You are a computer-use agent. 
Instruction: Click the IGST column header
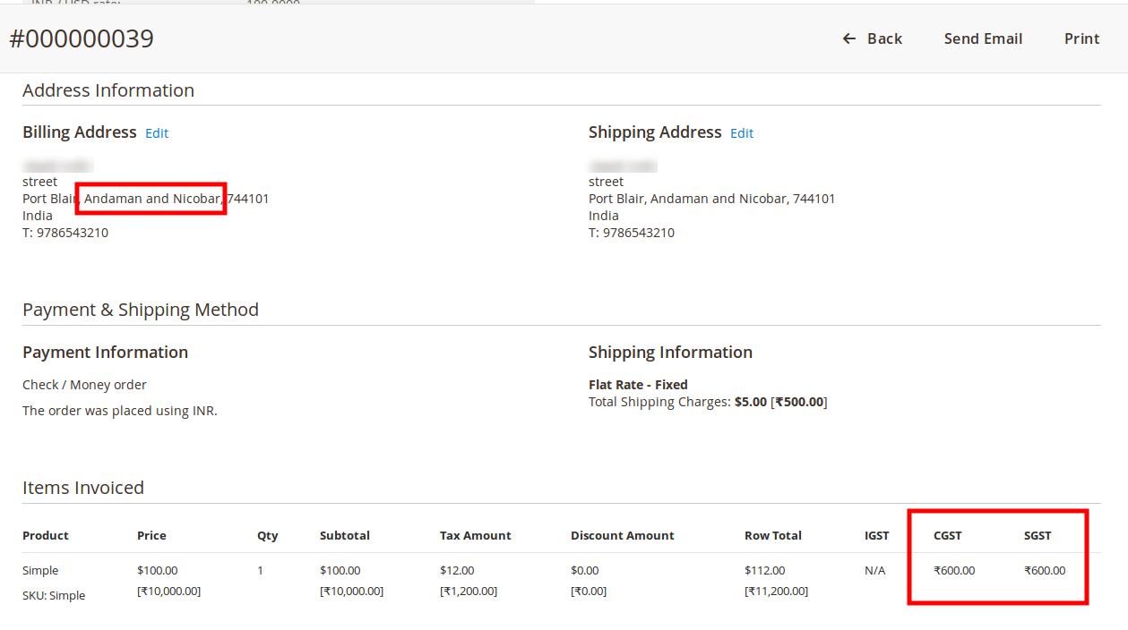[x=877, y=535]
